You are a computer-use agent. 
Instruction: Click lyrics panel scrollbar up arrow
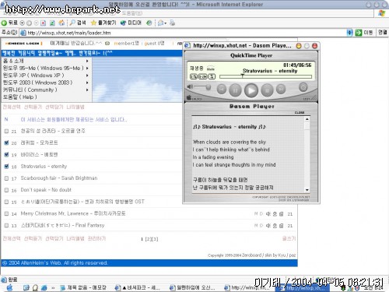(x=307, y=119)
